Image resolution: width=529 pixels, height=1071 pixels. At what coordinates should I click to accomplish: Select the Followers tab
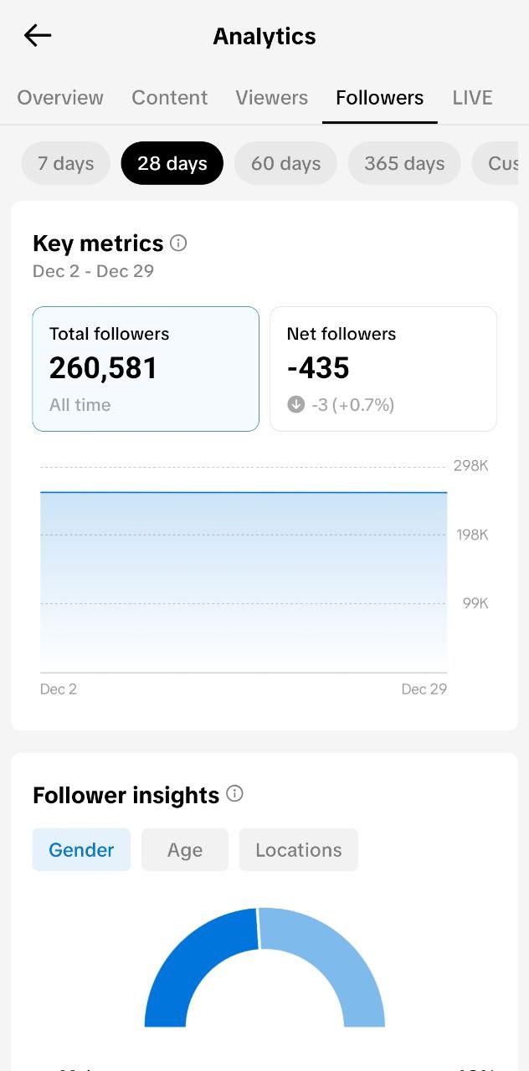pos(379,98)
